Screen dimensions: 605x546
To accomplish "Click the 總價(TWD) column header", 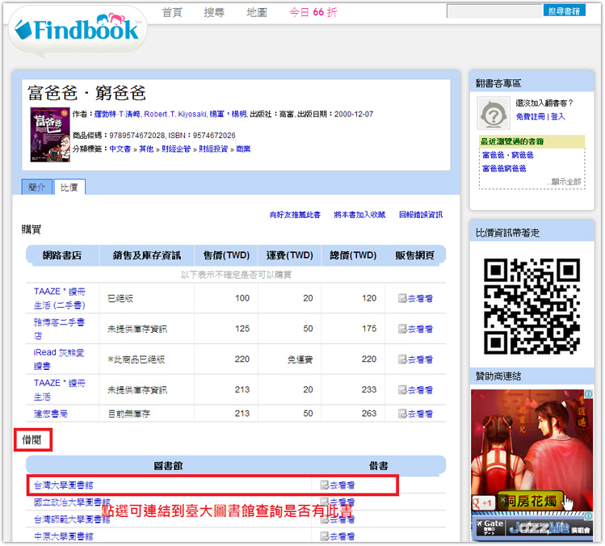I will [x=353, y=255].
